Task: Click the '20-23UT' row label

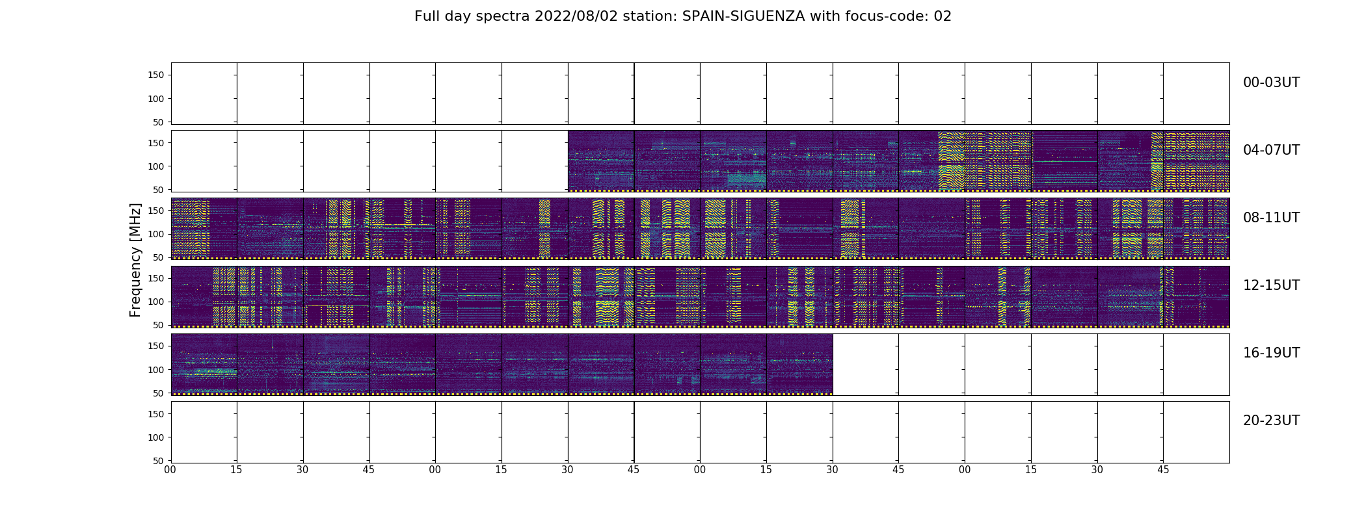Action: coord(1271,421)
